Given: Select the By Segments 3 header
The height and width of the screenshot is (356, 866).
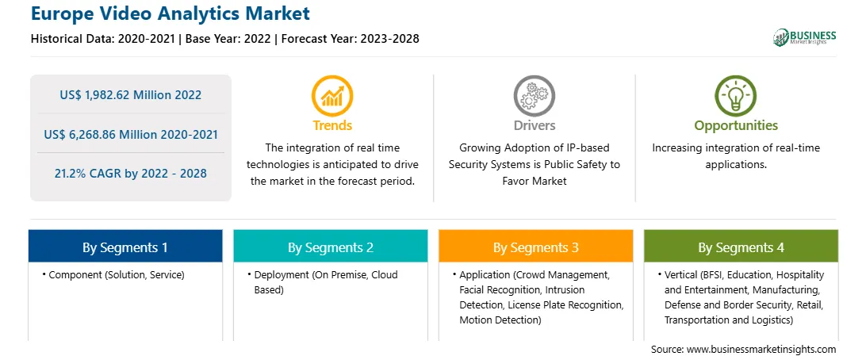Looking at the screenshot, I should [x=536, y=246].
